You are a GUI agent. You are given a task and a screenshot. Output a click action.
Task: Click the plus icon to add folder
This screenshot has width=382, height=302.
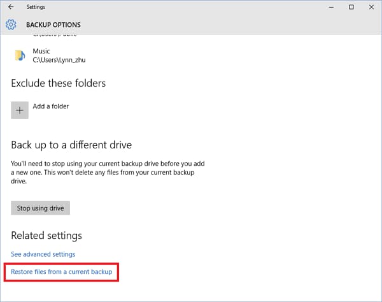click(x=20, y=110)
